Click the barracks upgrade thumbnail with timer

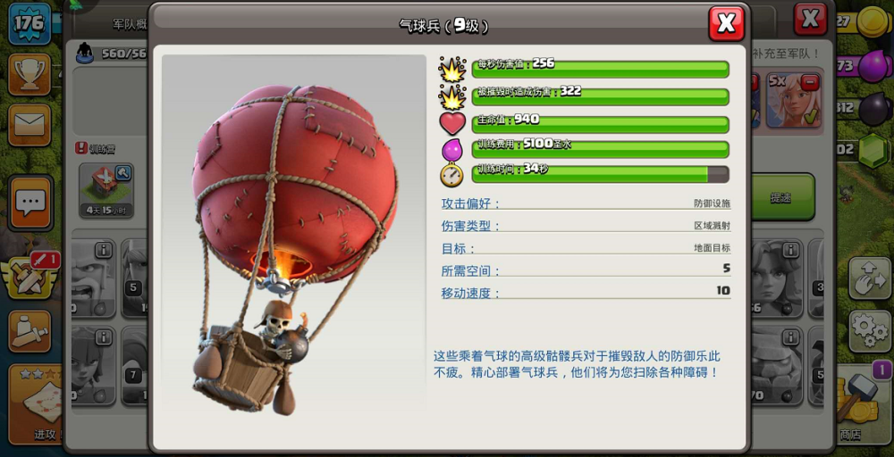(106, 190)
